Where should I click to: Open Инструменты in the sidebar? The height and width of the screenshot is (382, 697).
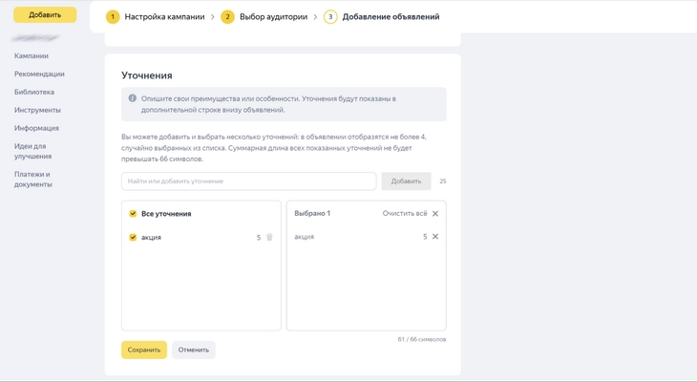(37, 111)
